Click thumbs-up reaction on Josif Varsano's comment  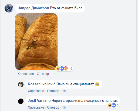[114, 105]
